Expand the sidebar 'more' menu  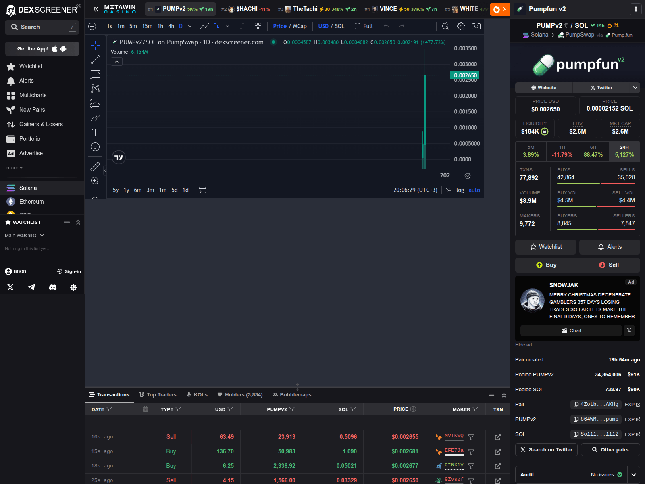click(x=15, y=168)
